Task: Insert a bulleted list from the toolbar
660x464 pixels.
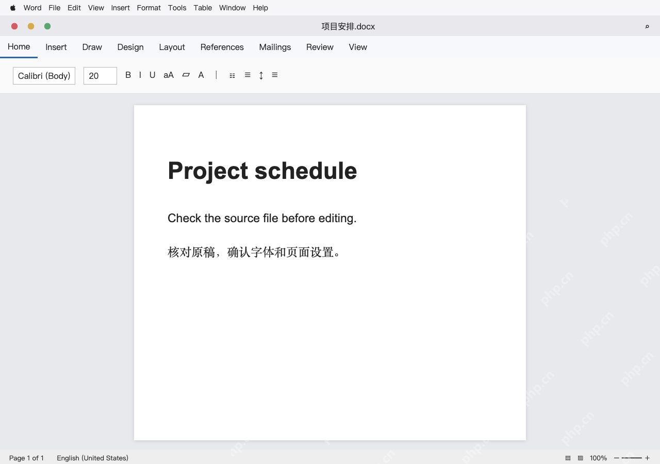Action: tap(232, 76)
